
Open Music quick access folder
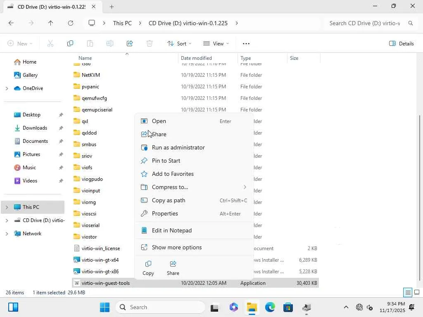click(29, 168)
